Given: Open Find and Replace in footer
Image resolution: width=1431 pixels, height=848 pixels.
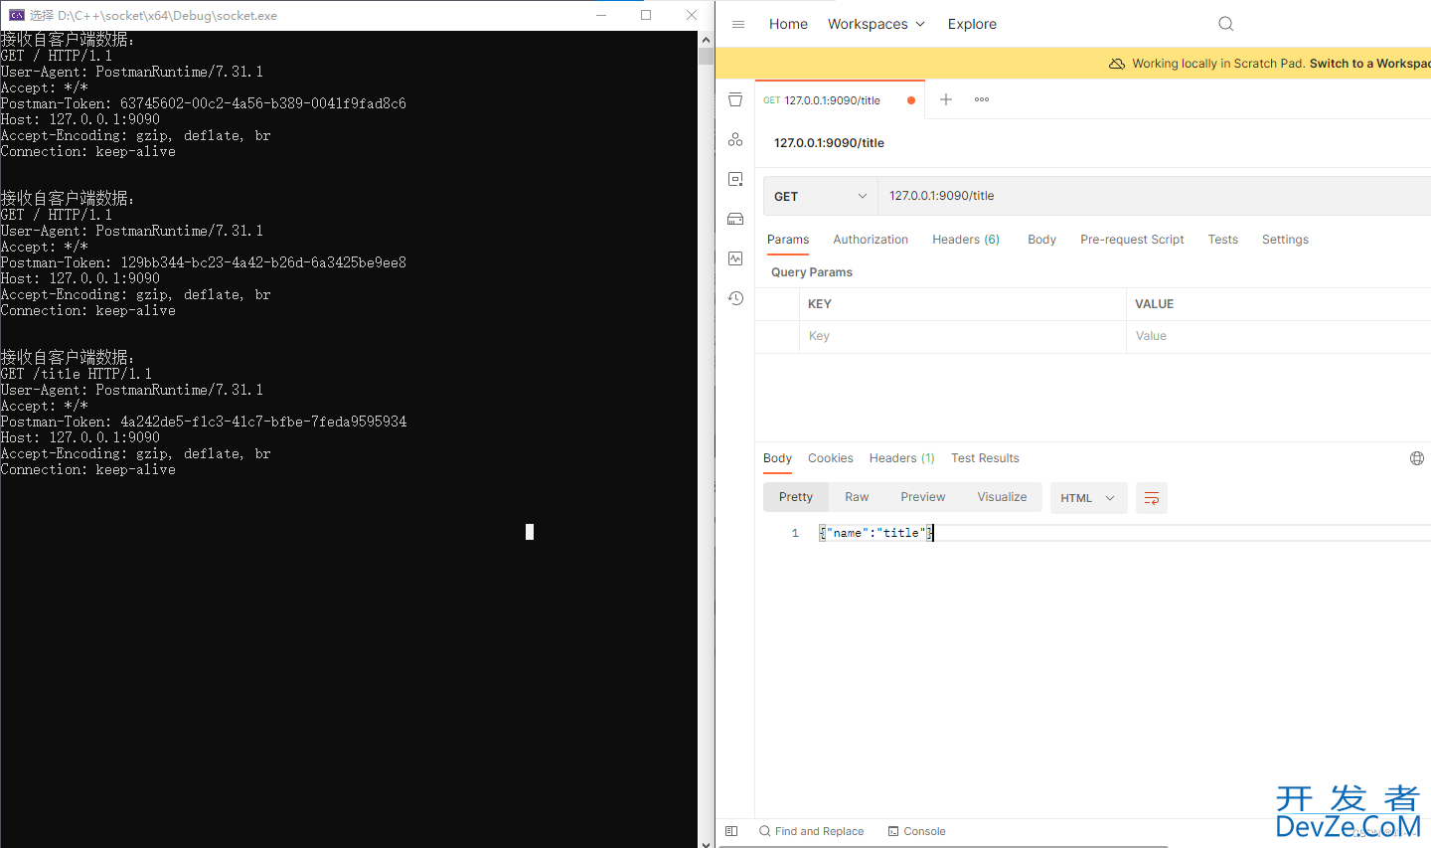Looking at the screenshot, I should tap(812, 831).
